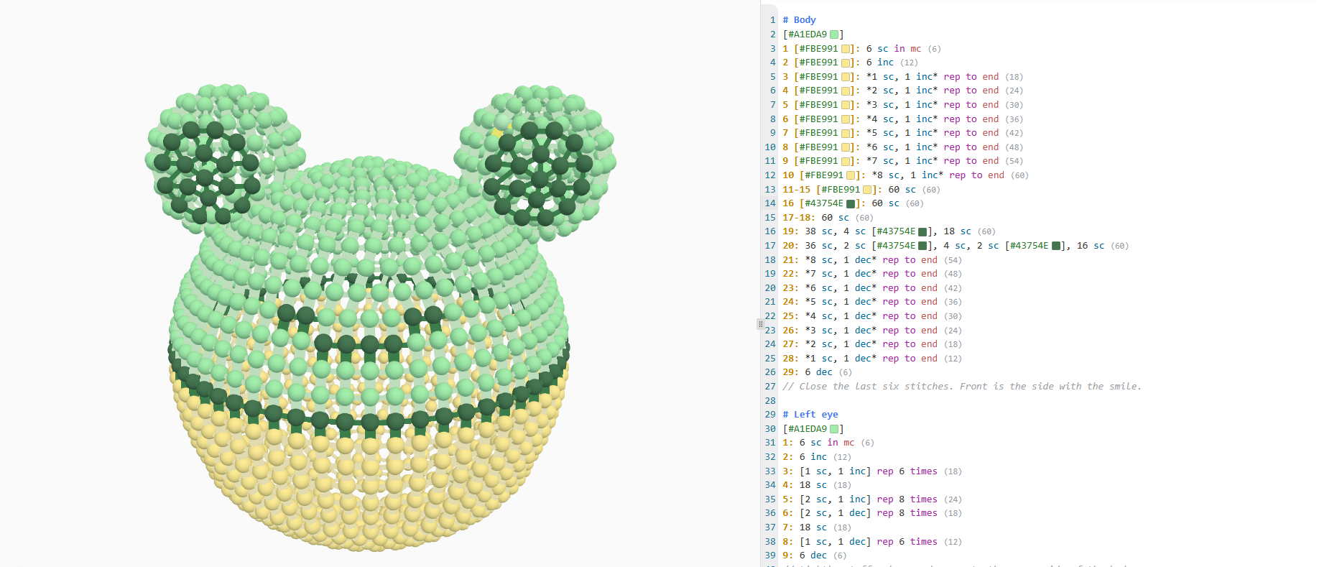The width and height of the screenshot is (1332, 567).
Task: Click the empty line 28 number in the gutter
Action: pyautogui.click(x=770, y=401)
